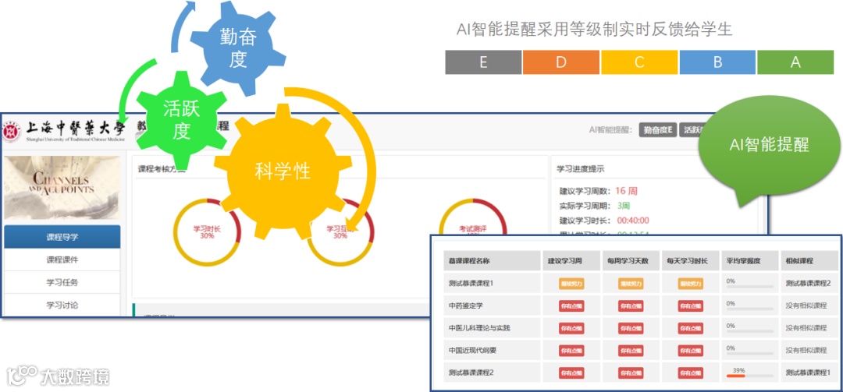Click the 勤奋度E reminder badge
This screenshot has width=843, height=392.
(657, 129)
